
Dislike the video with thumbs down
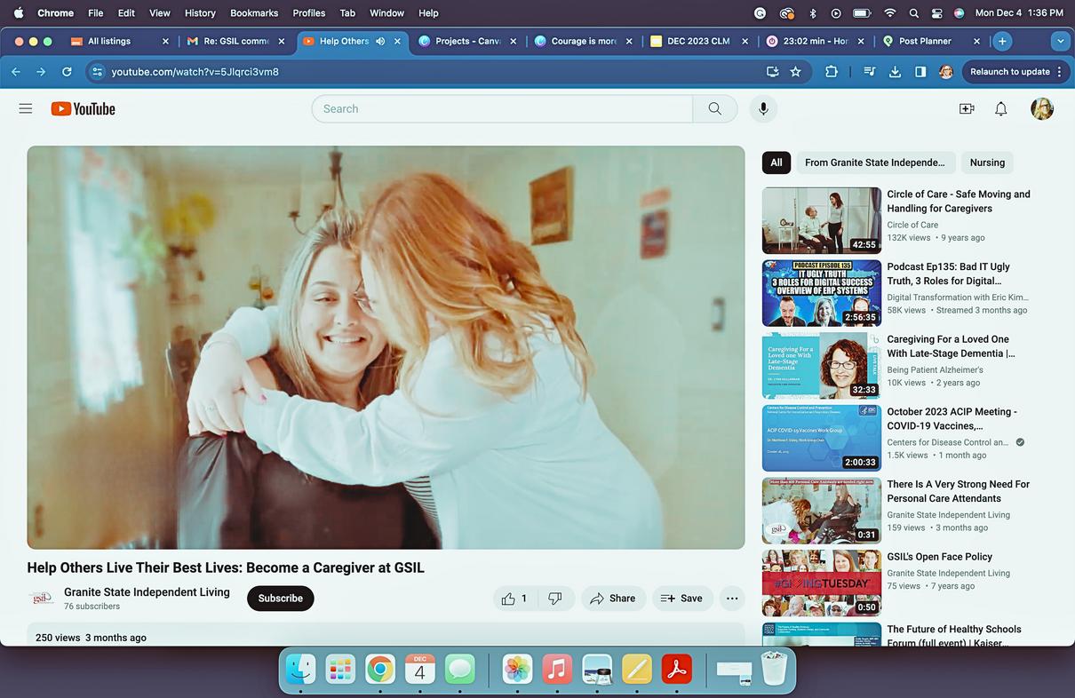555,599
